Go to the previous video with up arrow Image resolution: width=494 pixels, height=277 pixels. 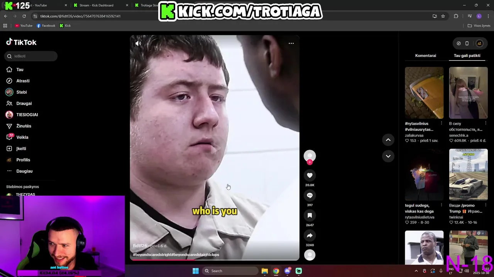(x=388, y=140)
